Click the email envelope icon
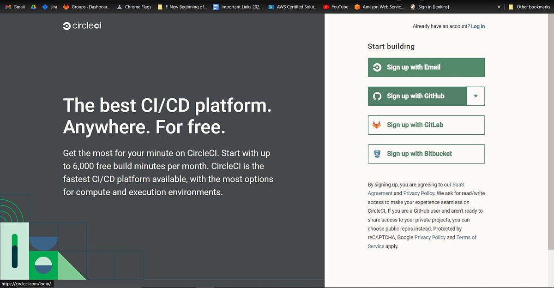Image resolution: width=554 pixels, height=288 pixels. point(376,67)
